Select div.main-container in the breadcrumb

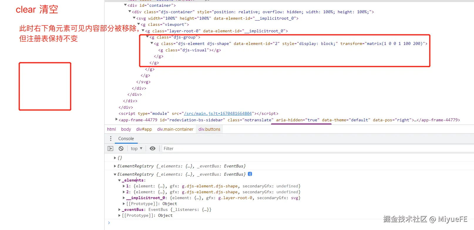(175, 129)
